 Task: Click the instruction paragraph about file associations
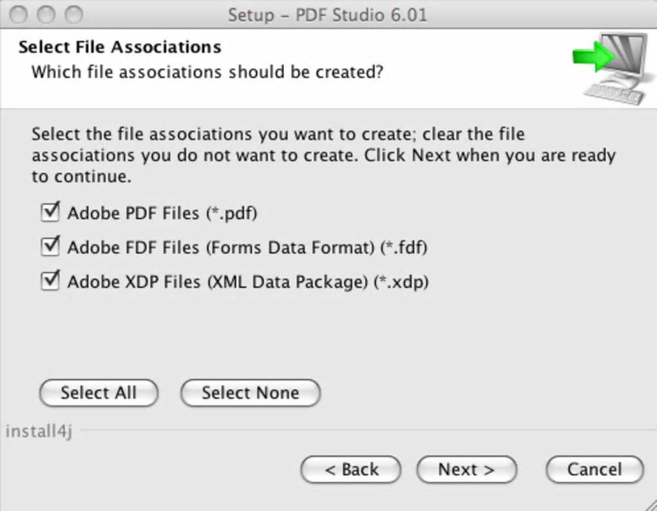(x=323, y=155)
